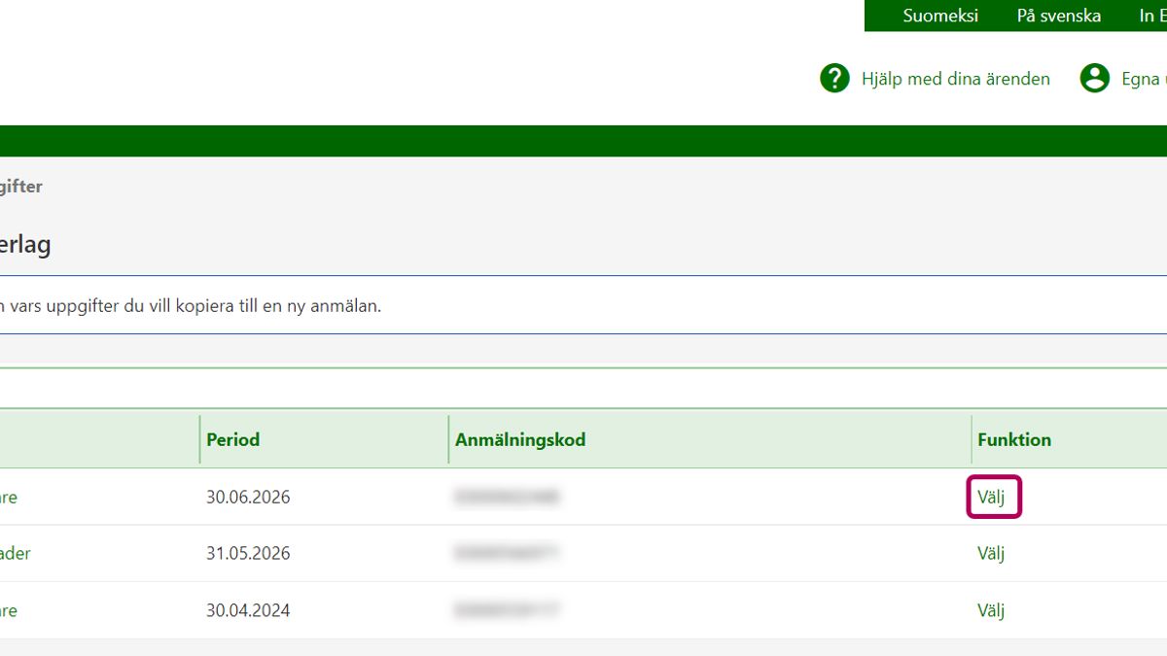This screenshot has height=656, width=1167.
Task: Open the green name link in the 31.05.2026 row
Action: [15, 553]
